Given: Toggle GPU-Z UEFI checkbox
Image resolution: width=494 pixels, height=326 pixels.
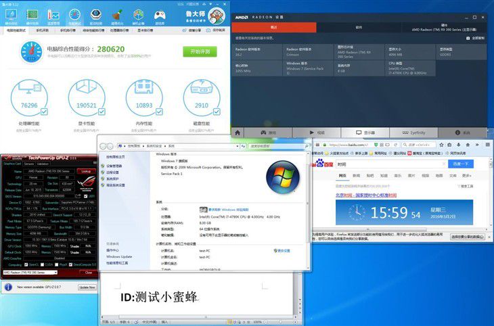Looking at the screenshot, I should [x=85, y=196].
